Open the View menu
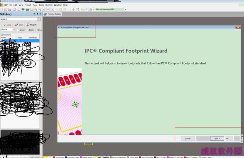244x158 pixels. (x=21, y=5)
